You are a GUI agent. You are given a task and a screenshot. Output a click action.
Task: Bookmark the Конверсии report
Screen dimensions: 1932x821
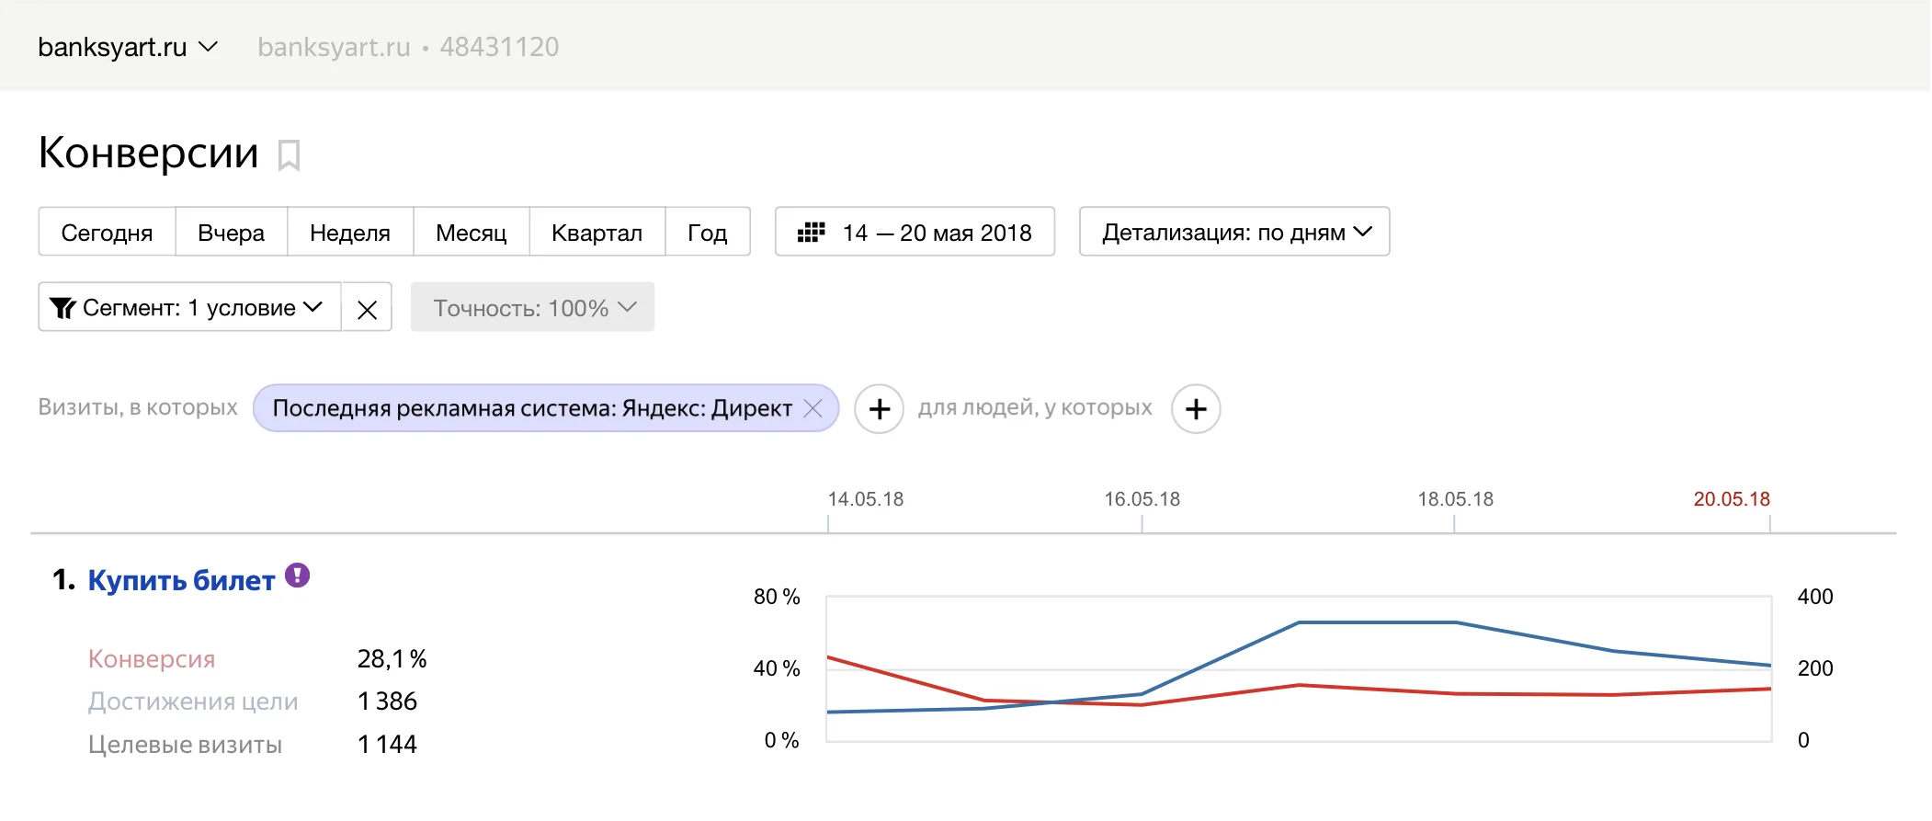(x=289, y=155)
